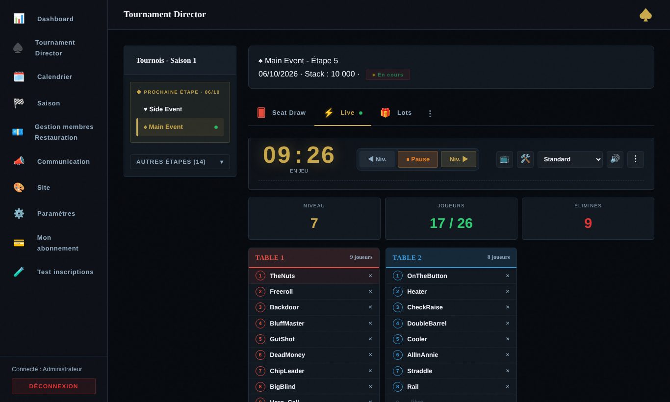The width and height of the screenshot is (670, 402).
Task: Open the tools wrench icon in timer bar
Action: pyautogui.click(x=525, y=159)
